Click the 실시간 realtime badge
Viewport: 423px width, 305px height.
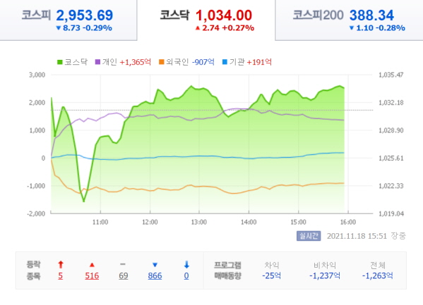[x=309, y=236]
